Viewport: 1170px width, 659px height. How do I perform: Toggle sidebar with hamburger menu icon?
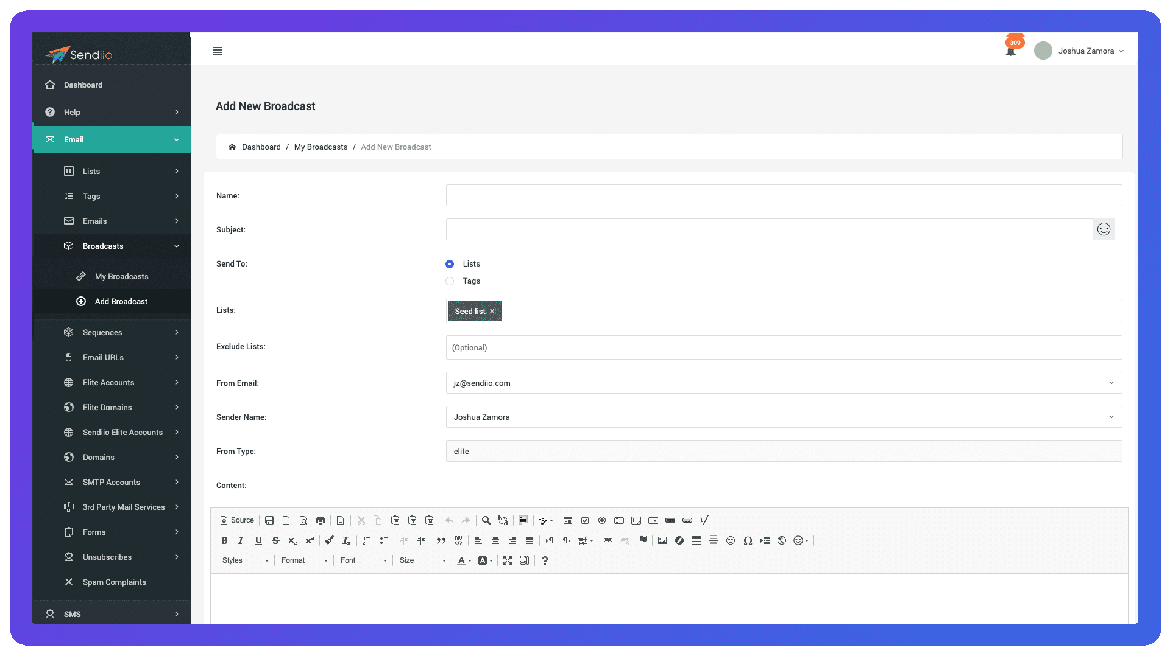coord(218,51)
